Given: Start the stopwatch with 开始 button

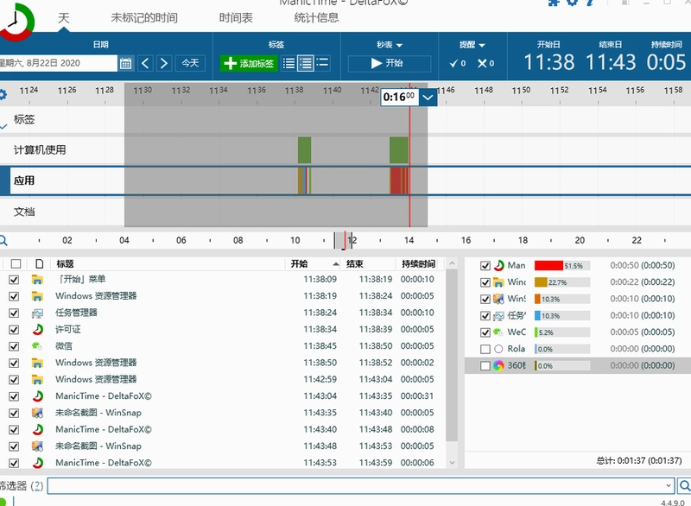Looking at the screenshot, I should click(390, 63).
